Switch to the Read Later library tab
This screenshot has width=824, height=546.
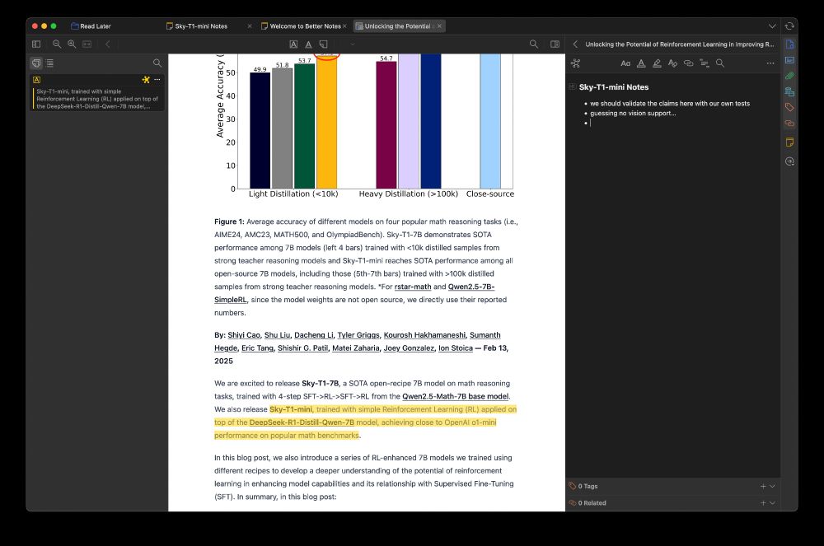tap(91, 26)
